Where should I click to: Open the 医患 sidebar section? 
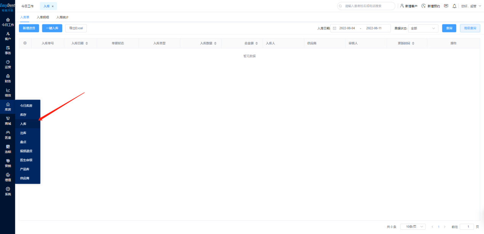[8, 135]
